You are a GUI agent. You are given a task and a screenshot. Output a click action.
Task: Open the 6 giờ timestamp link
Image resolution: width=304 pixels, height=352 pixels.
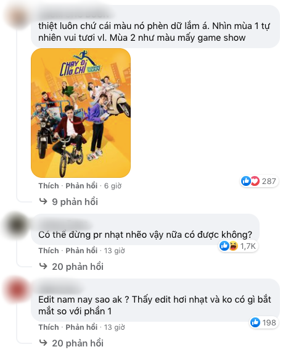coord(113,186)
